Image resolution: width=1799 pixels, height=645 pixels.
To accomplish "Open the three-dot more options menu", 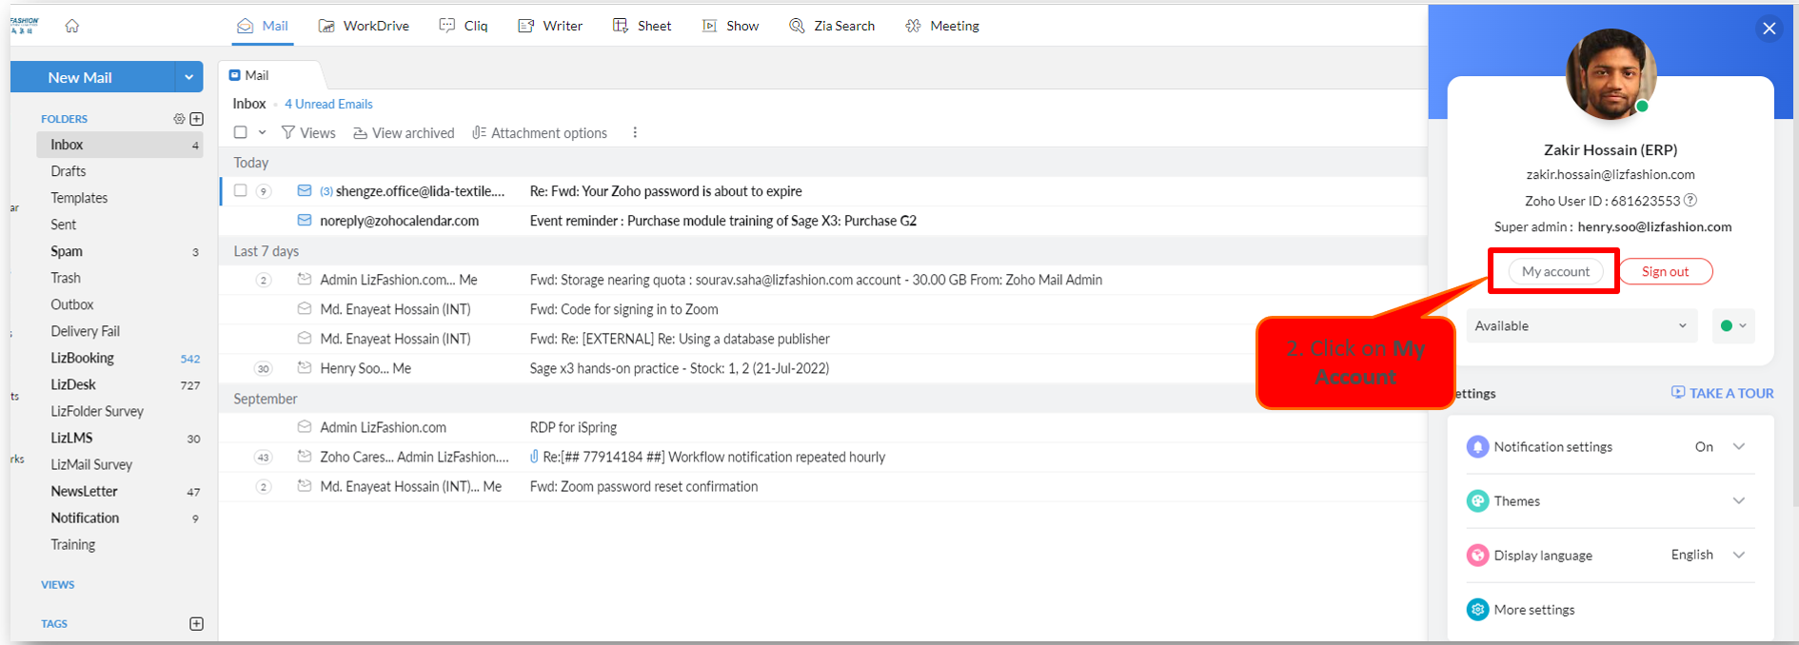I will pos(635,133).
